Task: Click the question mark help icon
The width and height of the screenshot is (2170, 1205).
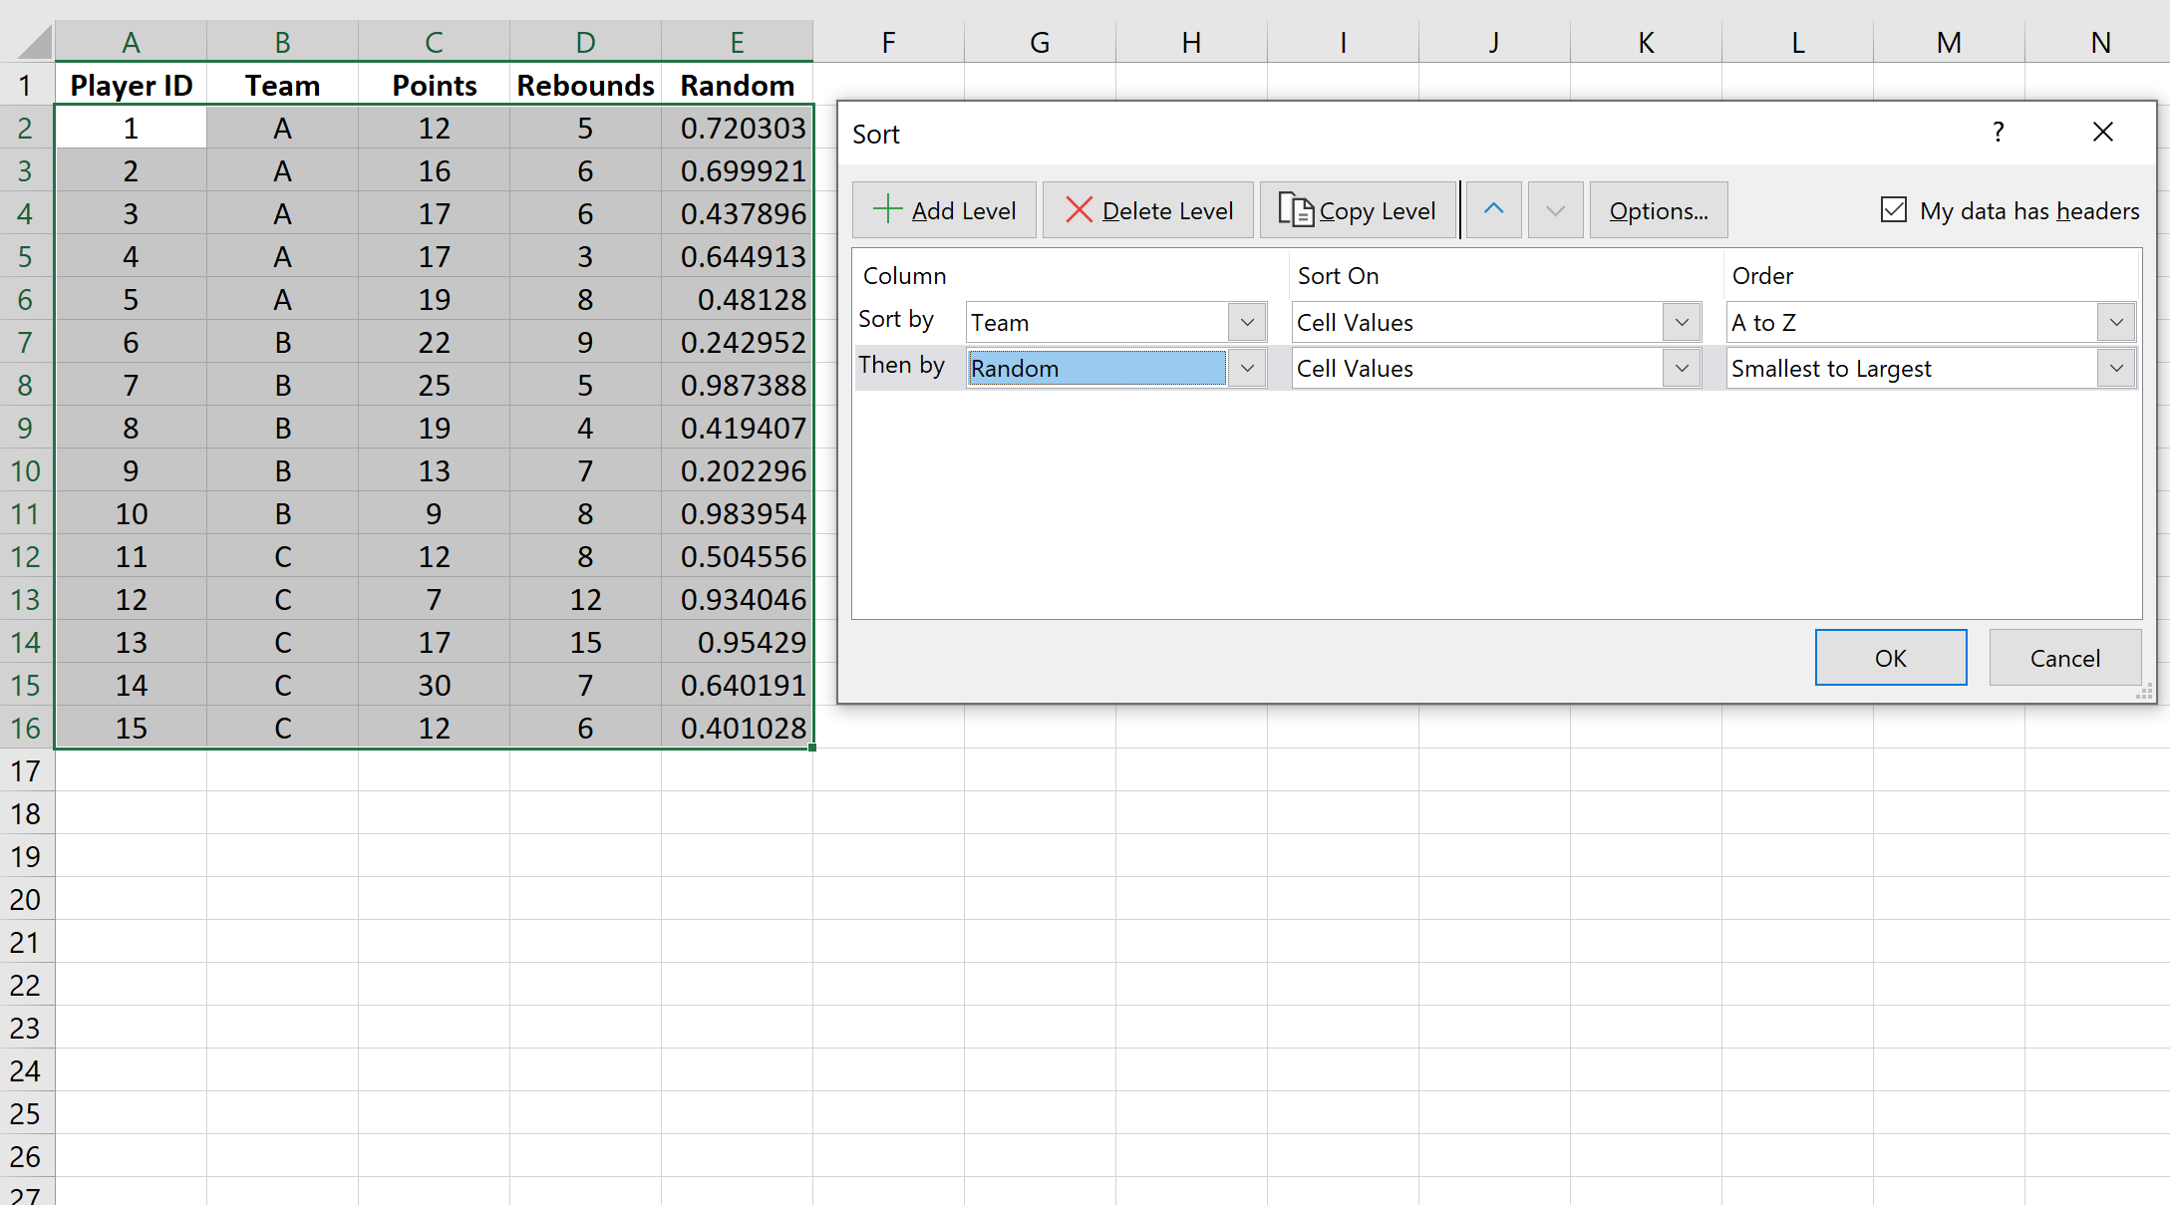Action: [x=1998, y=133]
